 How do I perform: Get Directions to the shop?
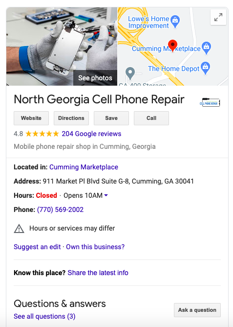pos(71,118)
